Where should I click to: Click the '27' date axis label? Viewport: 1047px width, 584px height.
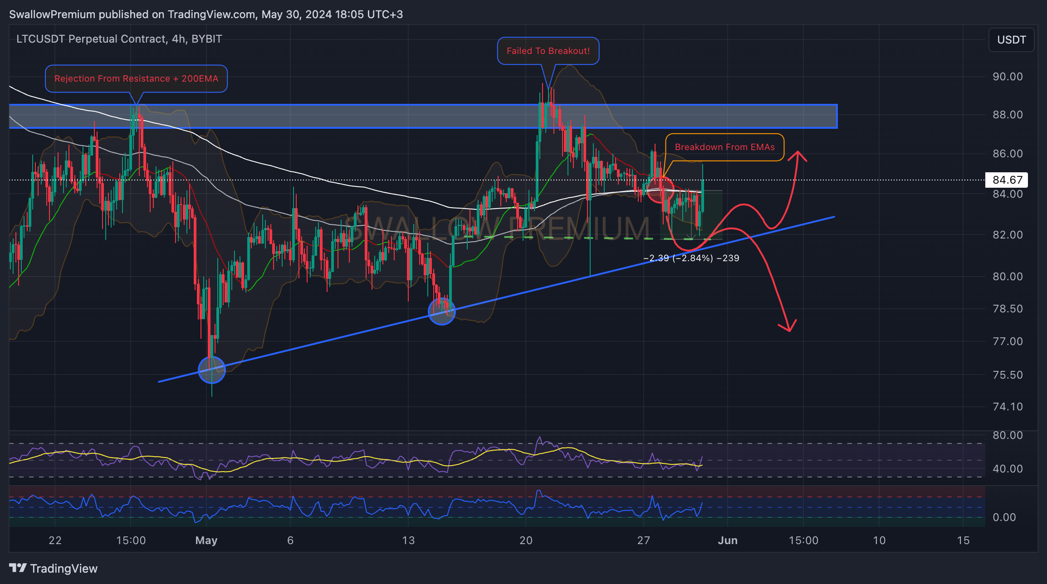tap(643, 540)
